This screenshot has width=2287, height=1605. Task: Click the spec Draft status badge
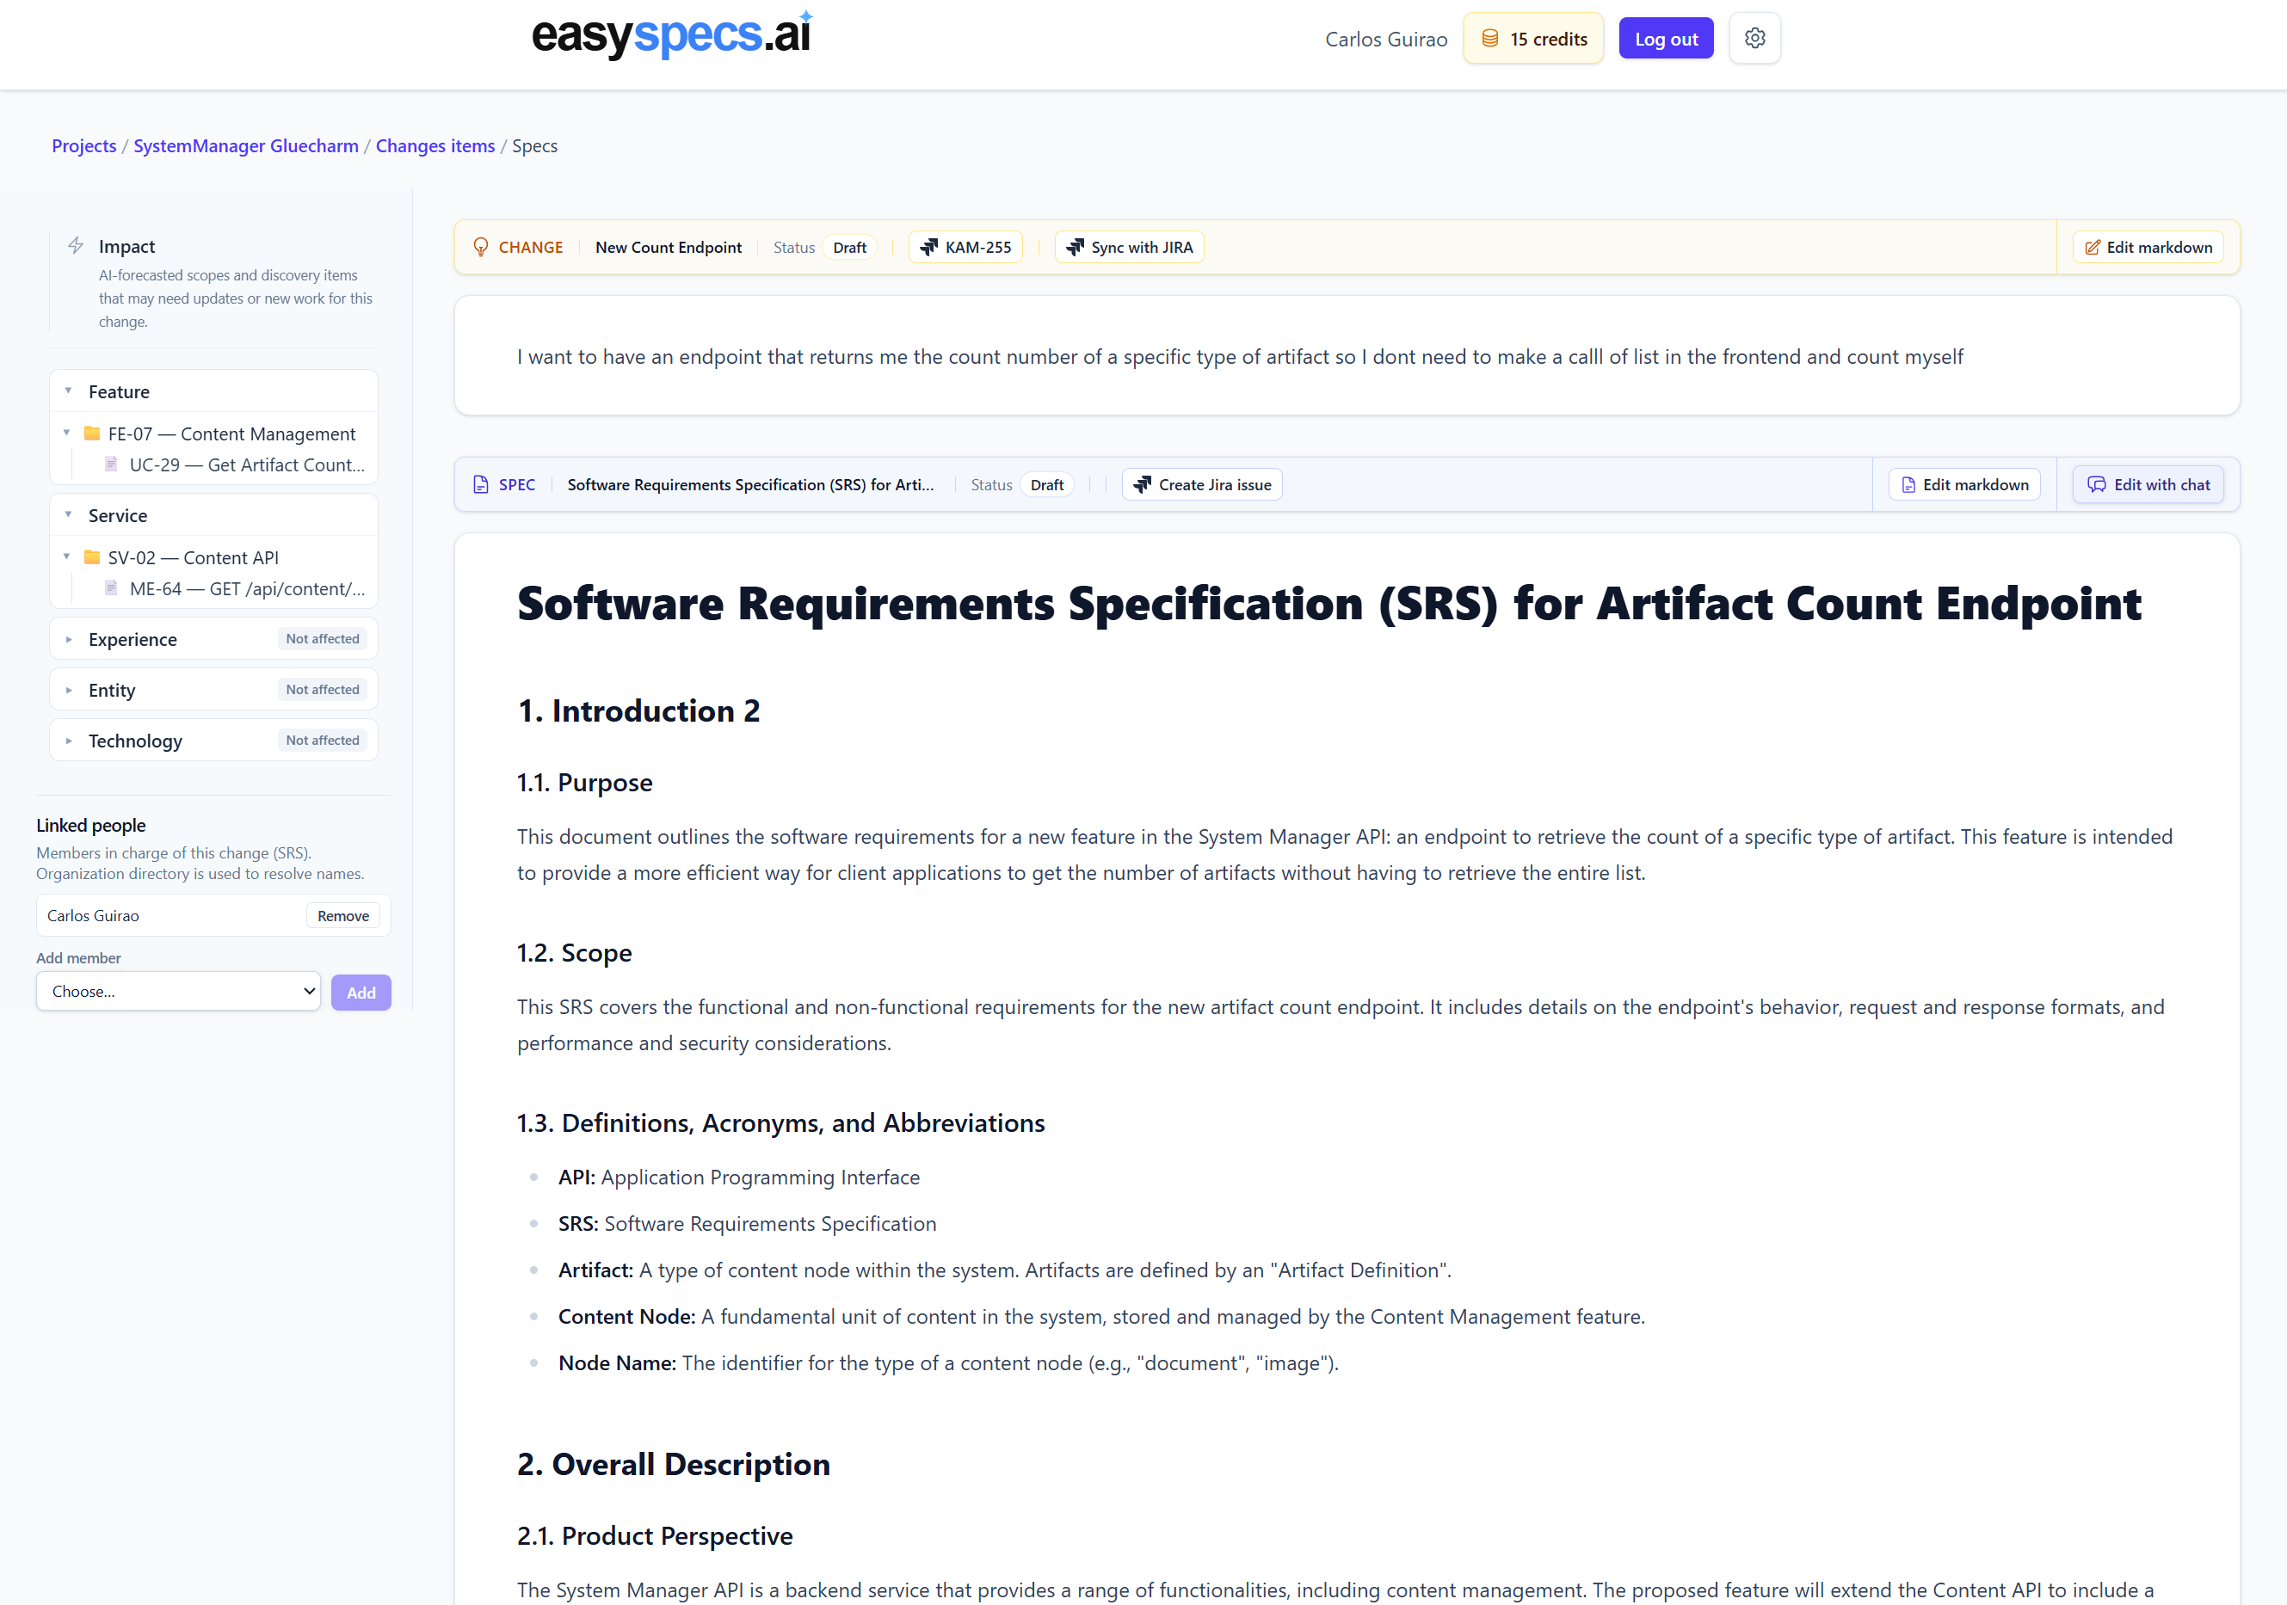1047,485
